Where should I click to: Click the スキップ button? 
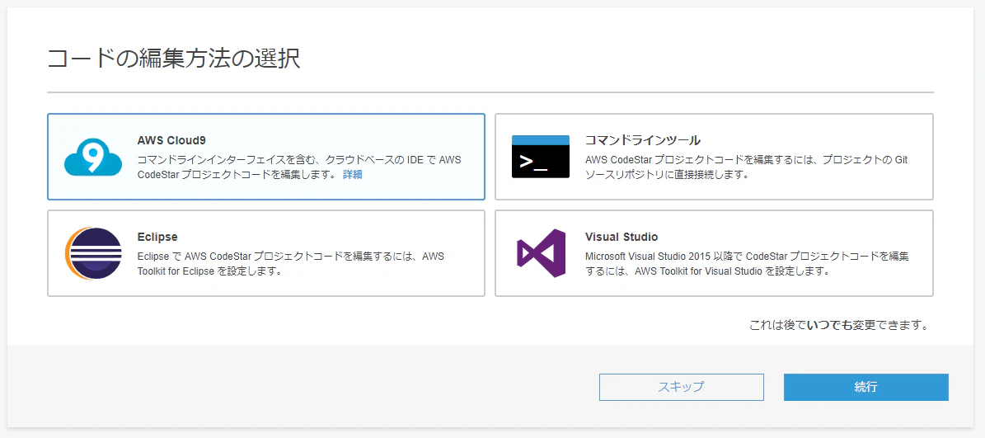pyautogui.click(x=681, y=387)
